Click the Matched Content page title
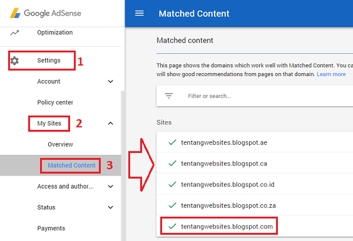The width and height of the screenshot is (353, 241). coord(194,14)
